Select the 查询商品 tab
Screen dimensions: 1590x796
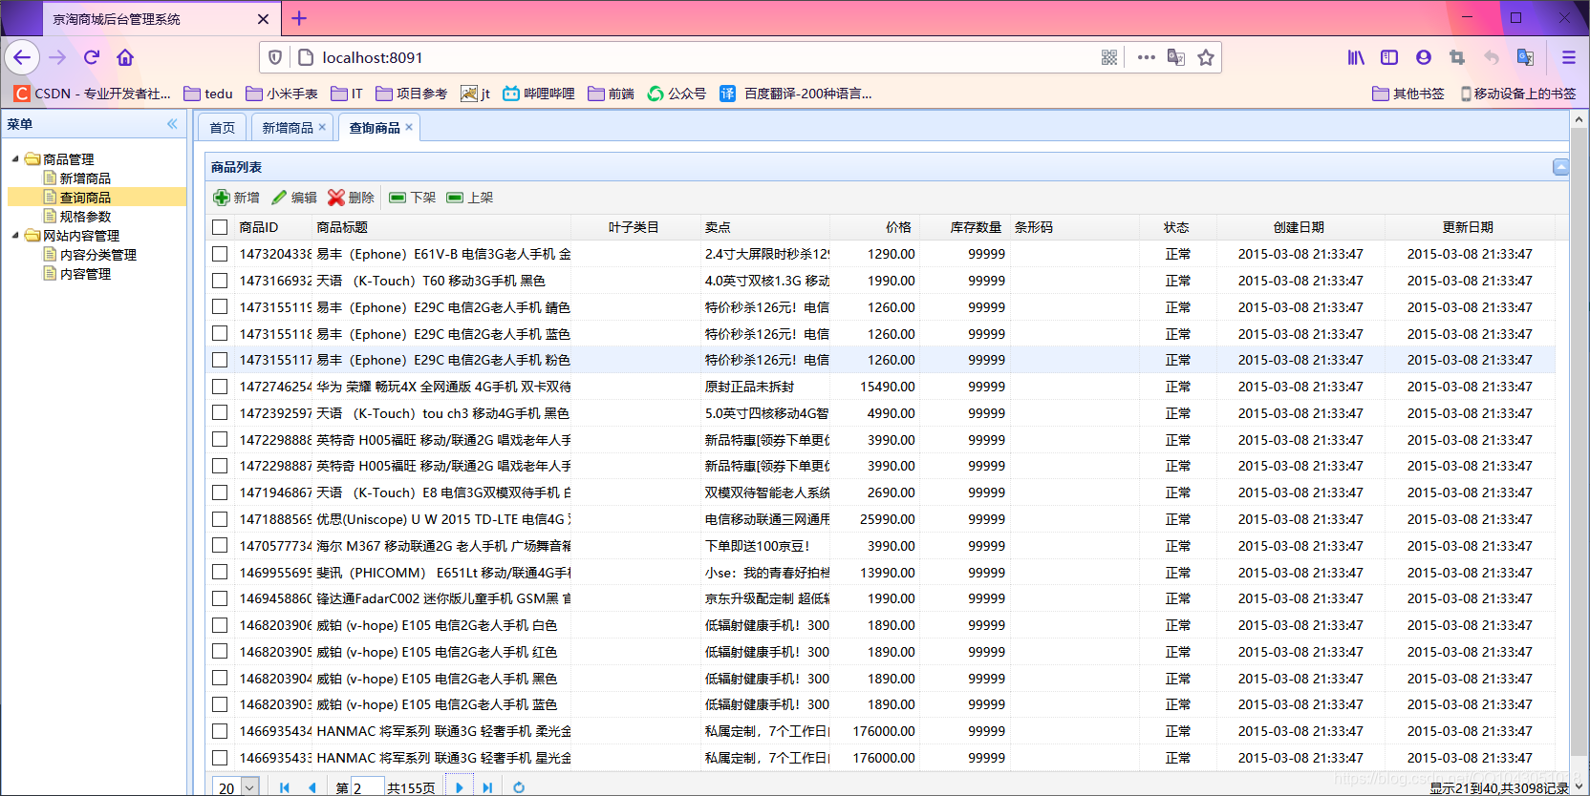click(x=375, y=128)
